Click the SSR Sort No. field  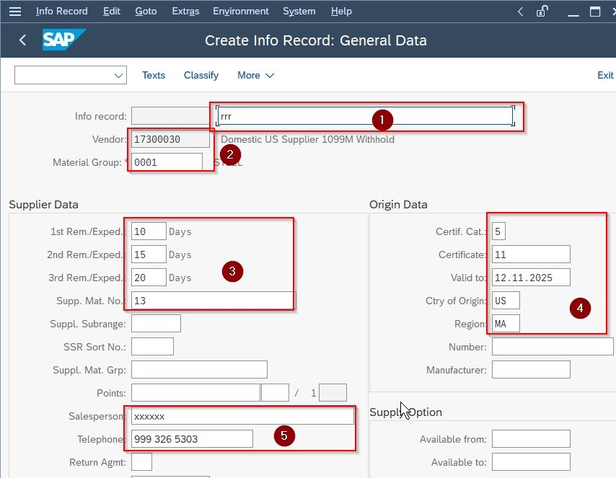point(152,347)
